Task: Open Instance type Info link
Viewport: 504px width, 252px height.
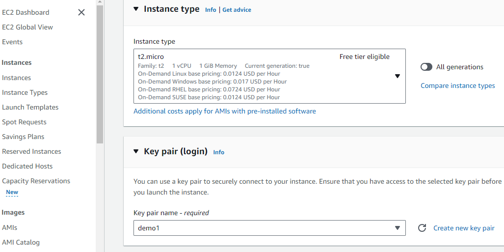Action: click(211, 10)
